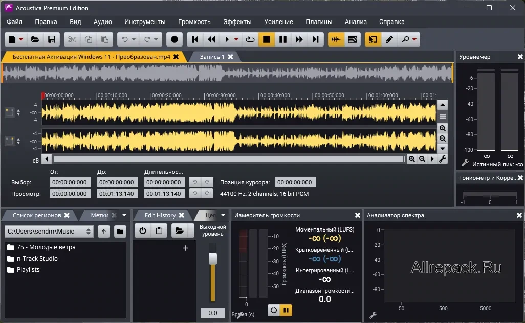This screenshot has height=323, width=525.
Task: Jump to end of the track
Action: (x=316, y=39)
